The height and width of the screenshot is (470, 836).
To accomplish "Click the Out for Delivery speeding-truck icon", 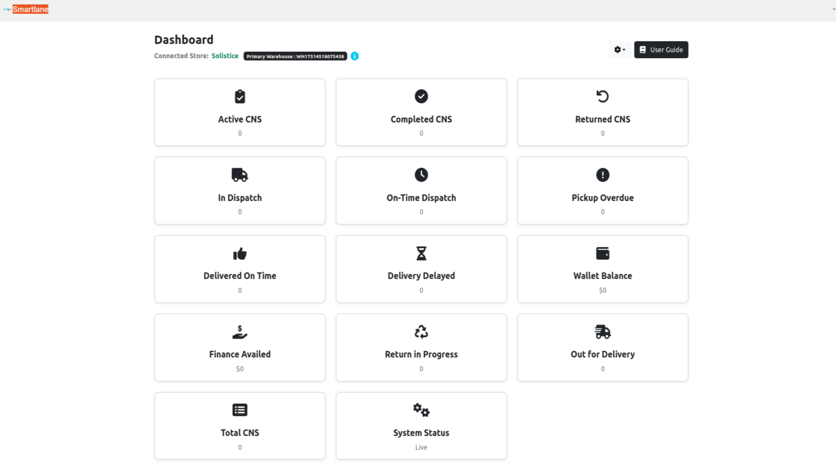I will point(602,331).
